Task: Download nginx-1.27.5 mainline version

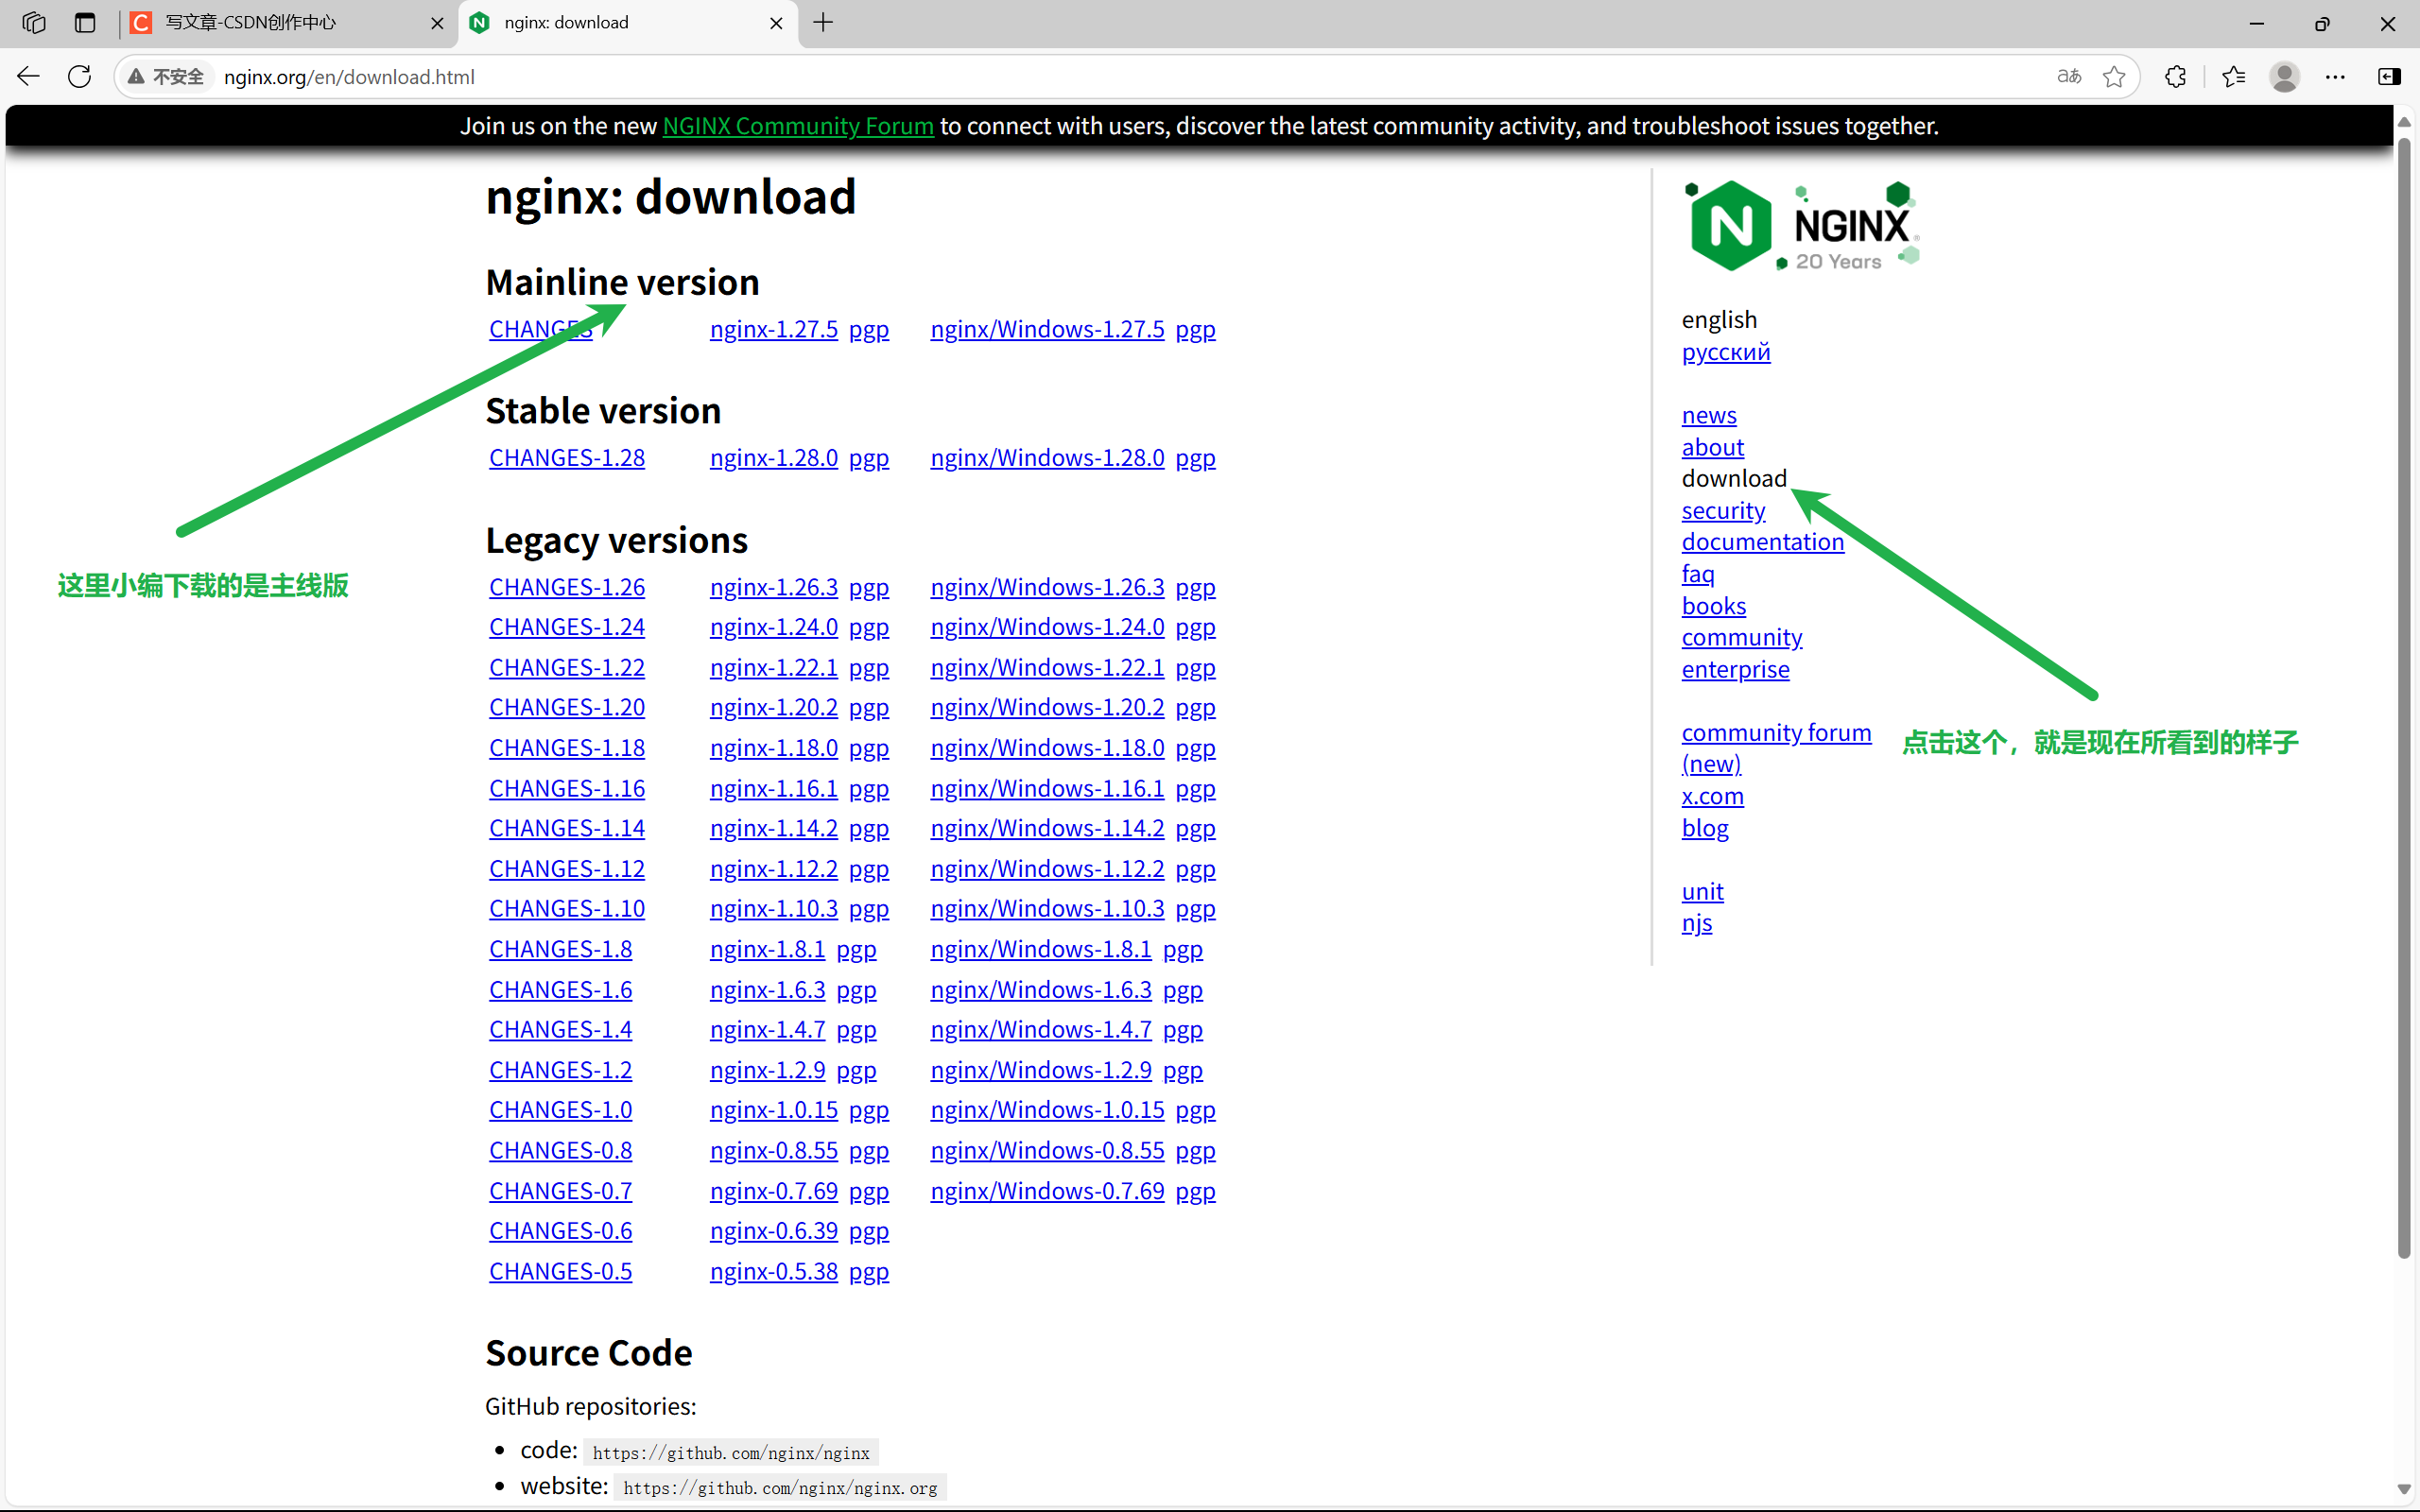Action: (773, 329)
